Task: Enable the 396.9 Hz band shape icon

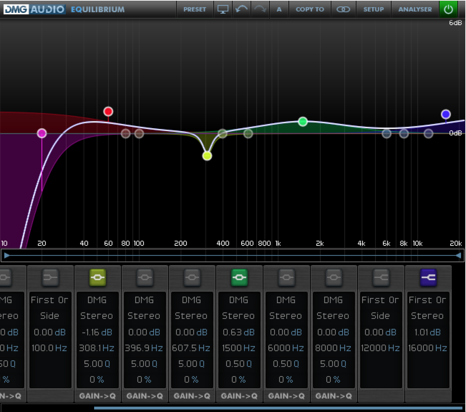Action: coord(145,277)
